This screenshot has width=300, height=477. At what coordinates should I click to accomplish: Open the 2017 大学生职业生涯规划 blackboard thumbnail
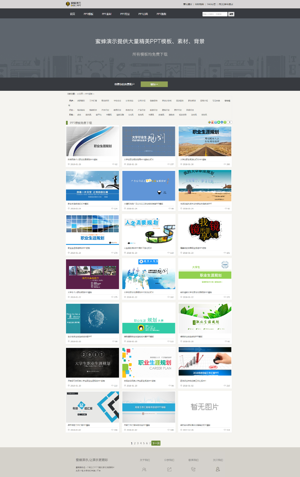pos(93,363)
